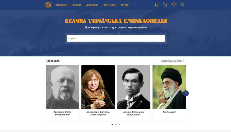The width and height of the screenshot is (231, 132).
Task: Click chevron next to Перейти до категорії
Action: tap(184, 61)
